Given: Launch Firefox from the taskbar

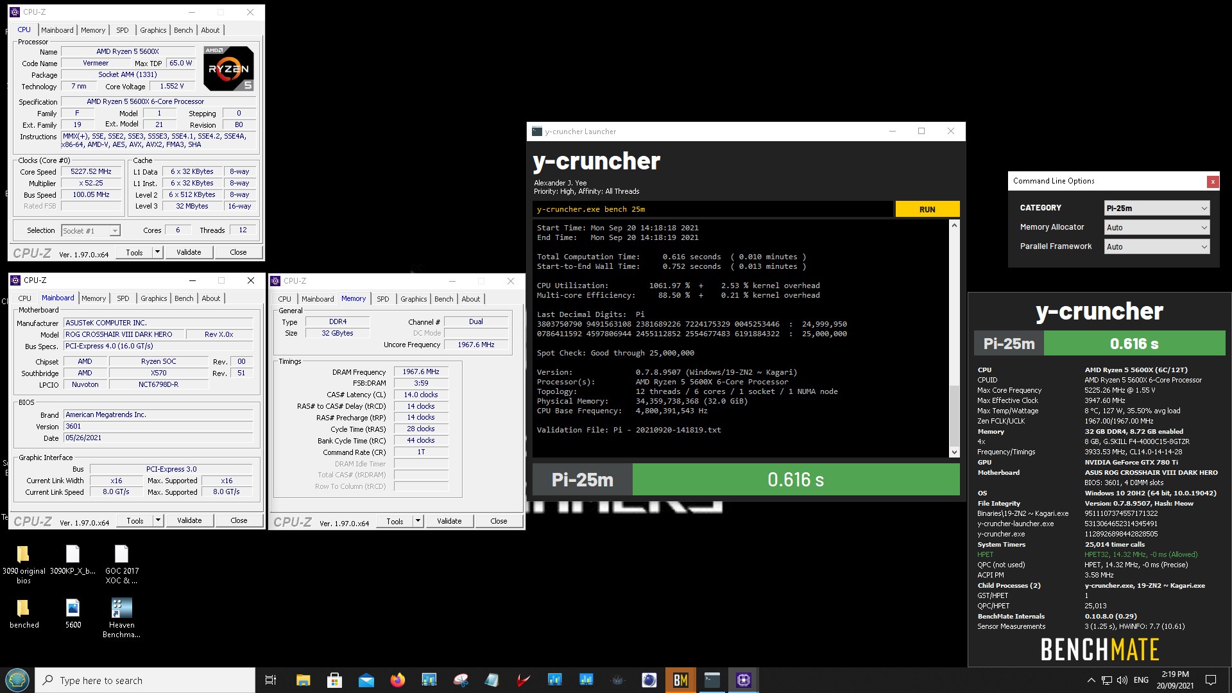Looking at the screenshot, I should (x=398, y=680).
